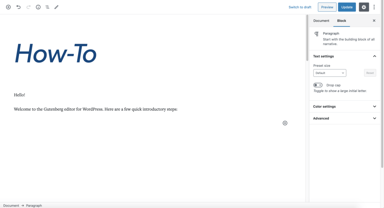384x208 pixels.
Task: Open the content structure info icon
Action: coord(38,7)
